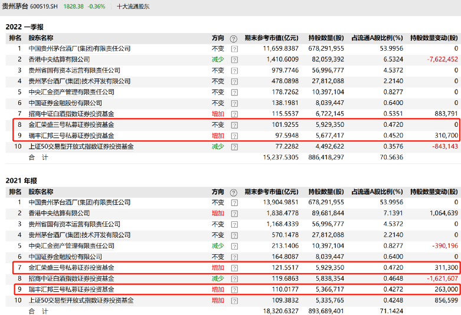Open shareholder 中央汇金资产管理有限责任公司 in 2022 一季报
The width and height of the screenshot is (461, 315).
(71, 92)
